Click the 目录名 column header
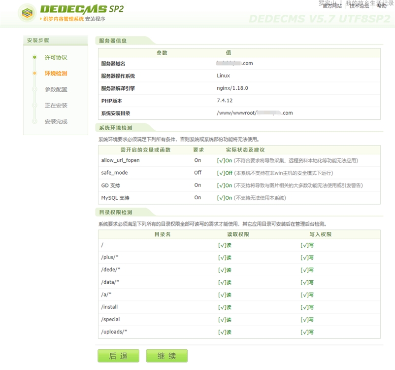This screenshot has width=395, height=370. [x=163, y=234]
